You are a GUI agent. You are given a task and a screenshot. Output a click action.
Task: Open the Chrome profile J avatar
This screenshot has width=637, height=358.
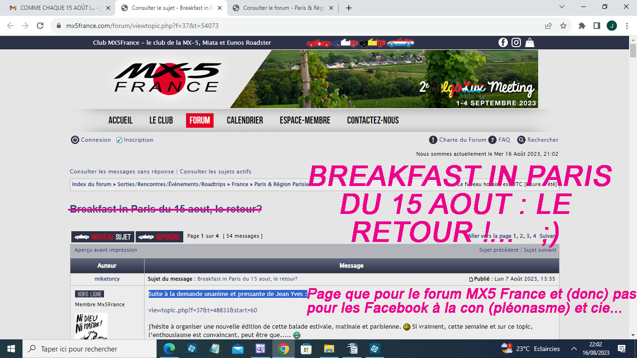point(612,26)
